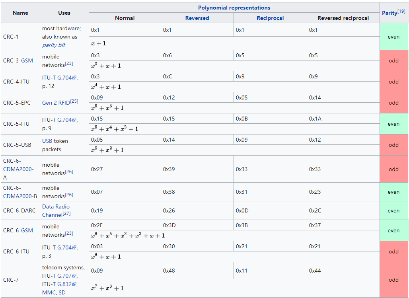Click the external link icon next to G.832
The width and height of the screenshot is (409, 298).
(74, 284)
